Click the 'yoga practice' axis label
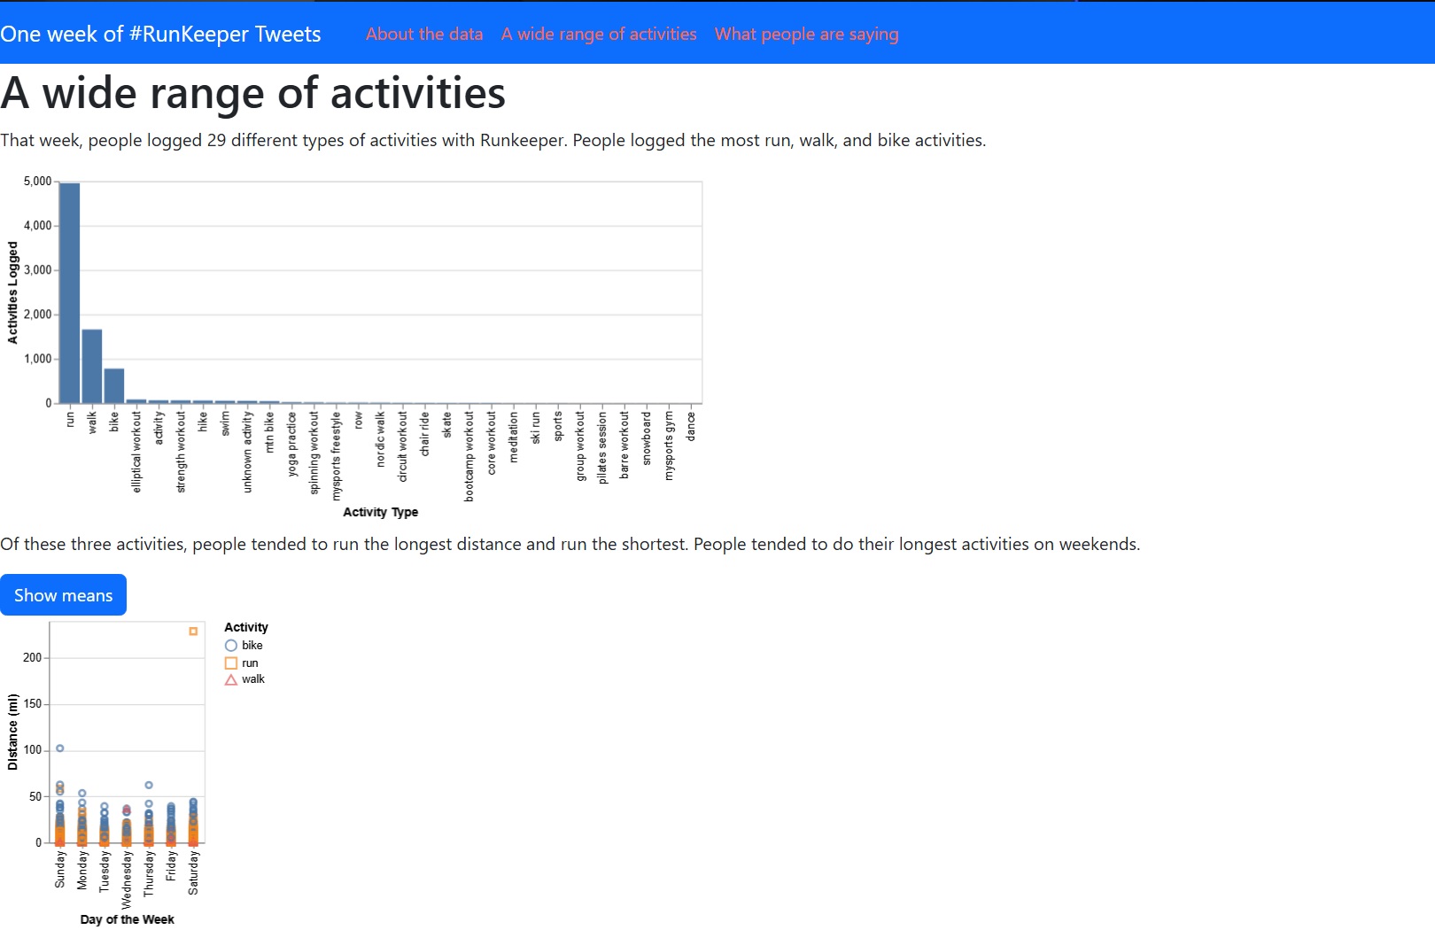The width and height of the screenshot is (1435, 930). [291, 444]
